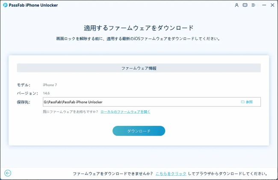
Task: Go back using the circled arrow icon
Action: tap(8, 173)
